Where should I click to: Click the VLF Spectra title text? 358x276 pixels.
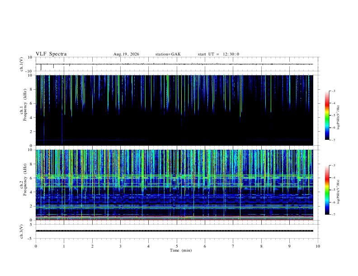coord(51,54)
